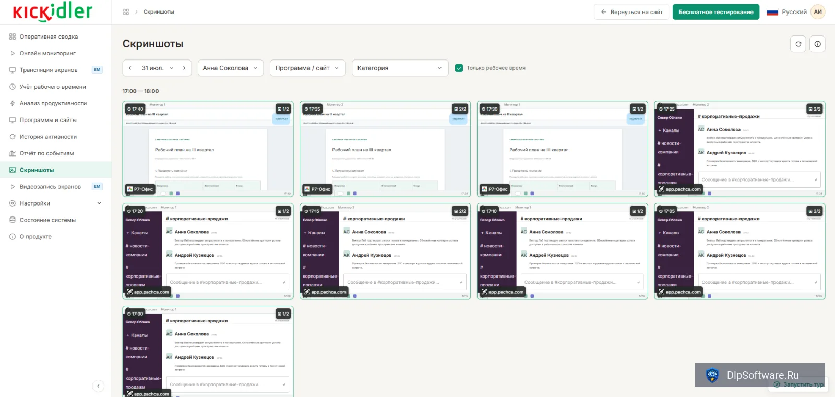Open the 17:40 screenshot thumbnail
This screenshot has width=835, height=397.
pyautogui.click(x=208, y=149)
